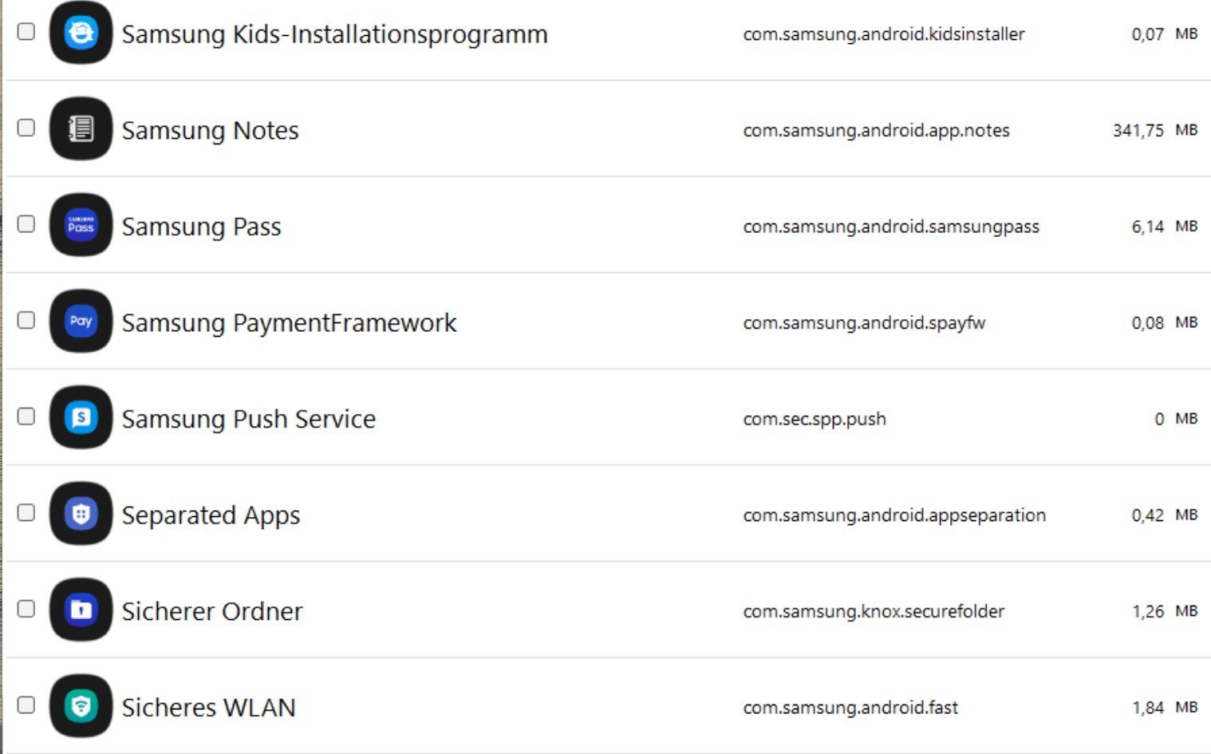
Task: Click package name com.sec.spp.push
Action: click(815, 419)
